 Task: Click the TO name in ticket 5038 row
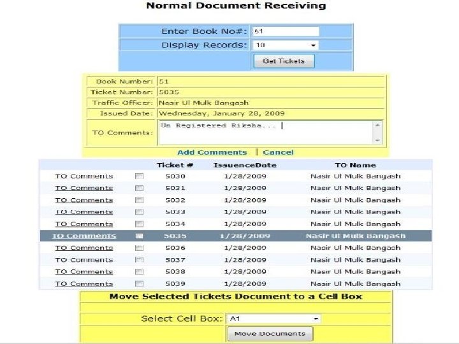coord(355,272)
